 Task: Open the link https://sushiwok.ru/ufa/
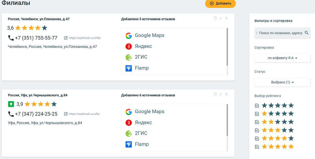coord(84,114)
